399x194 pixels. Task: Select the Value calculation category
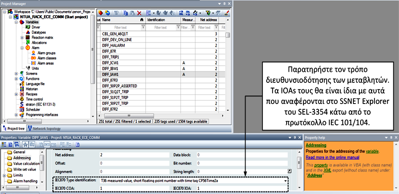(26, 164)
